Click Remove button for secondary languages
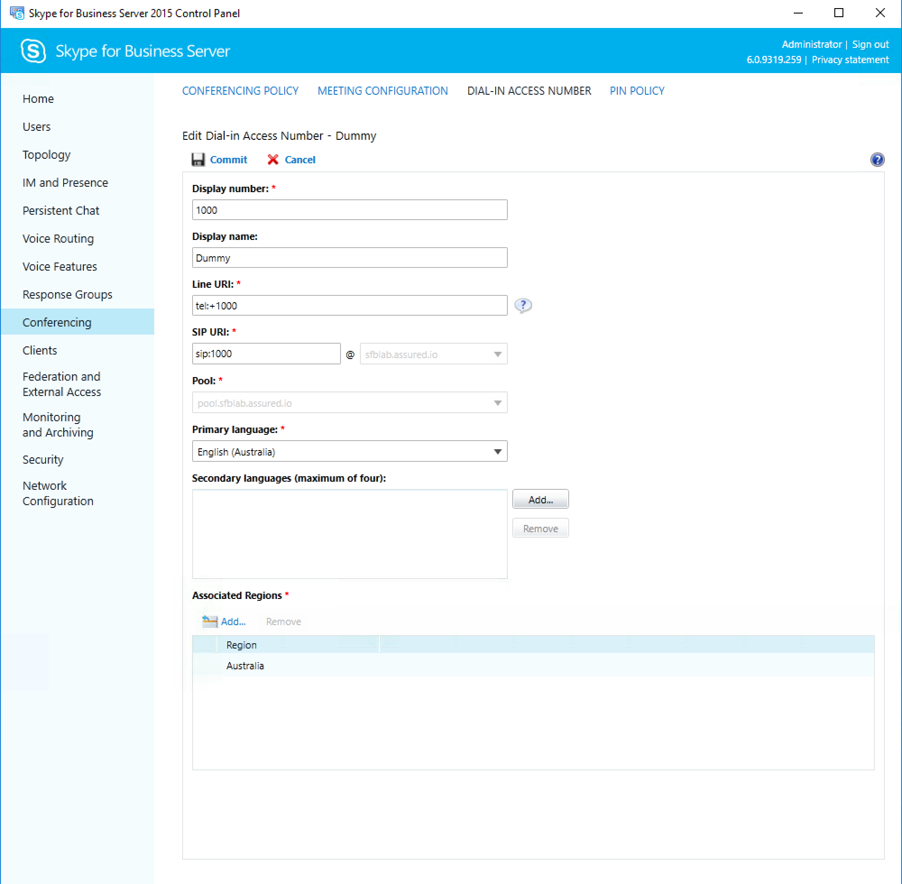The width and height of the screenshot is (902, 884). pyautogui.click(x=540, y=528)
